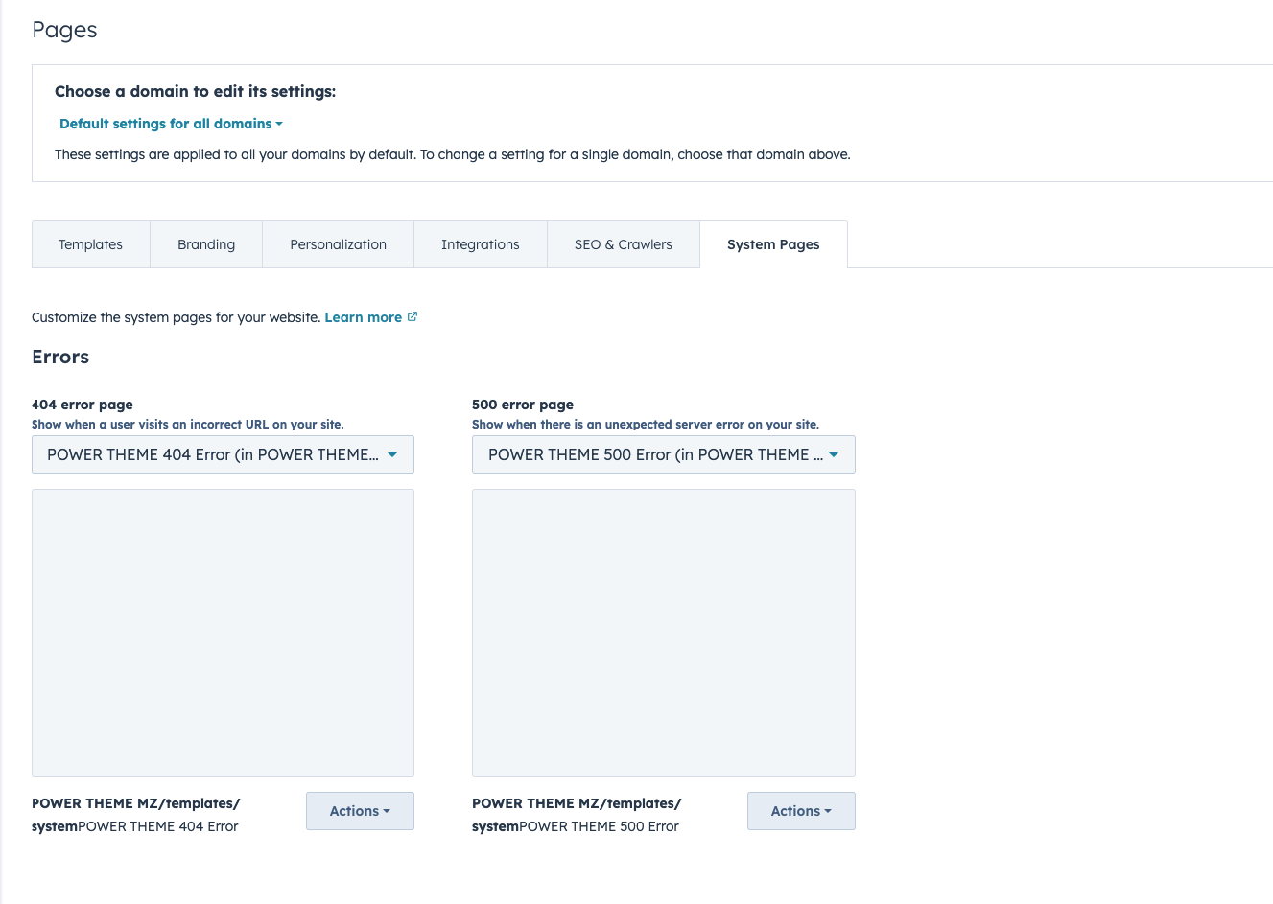This screenshot has width=1273, height=904.
Task: Select the System Pages tab
Action: tap(773, 244)
